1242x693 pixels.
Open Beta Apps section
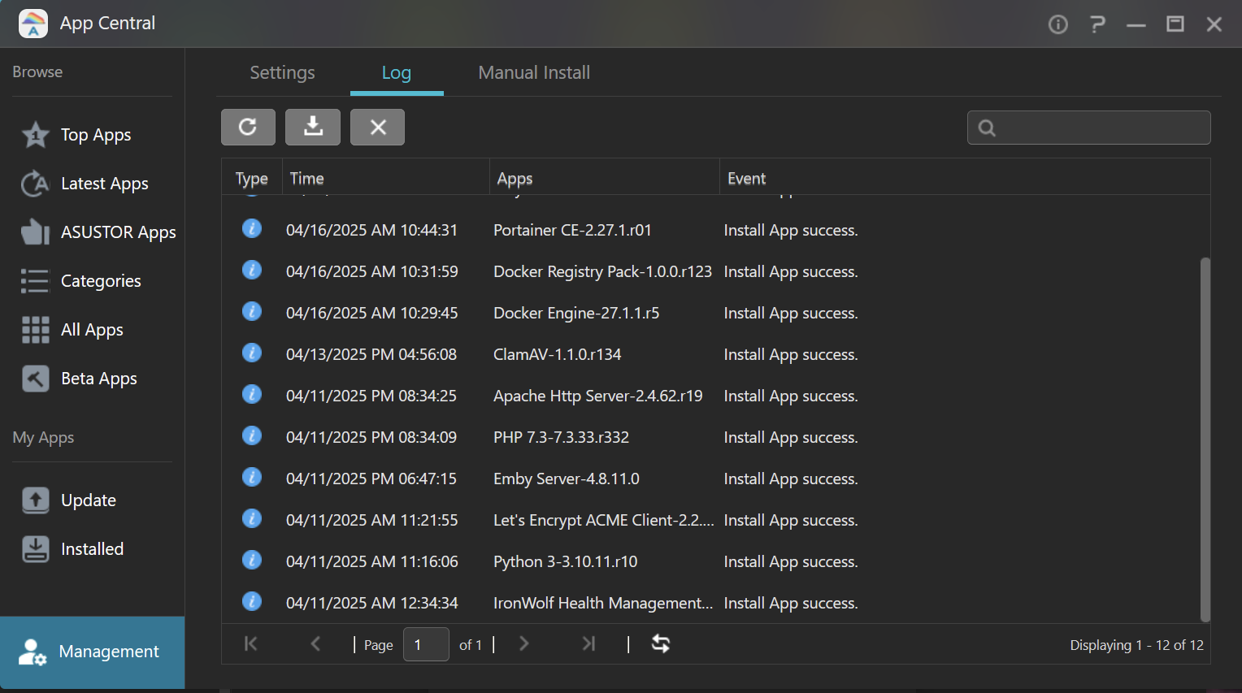98,379
